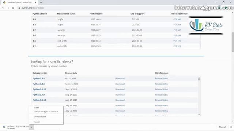Screen dimensions: 234x131
Task: Click Download link for Python 3.7.9
Action: (120, 95)
